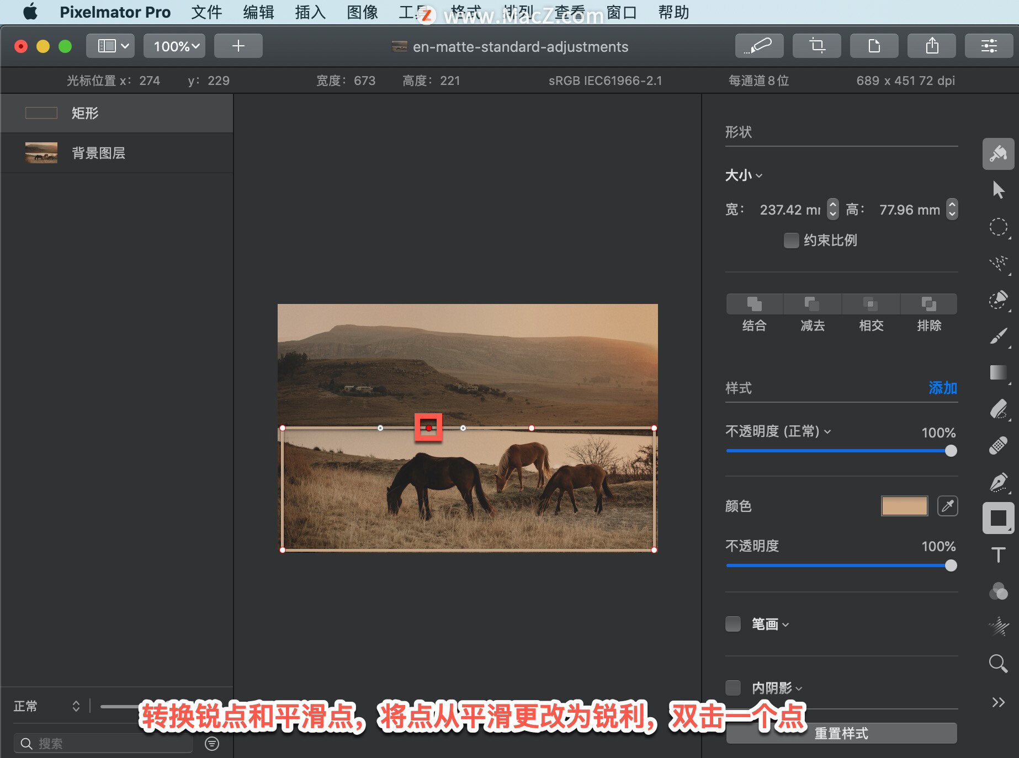
Task: Open the Apple menu
Action: click(31, 12)
